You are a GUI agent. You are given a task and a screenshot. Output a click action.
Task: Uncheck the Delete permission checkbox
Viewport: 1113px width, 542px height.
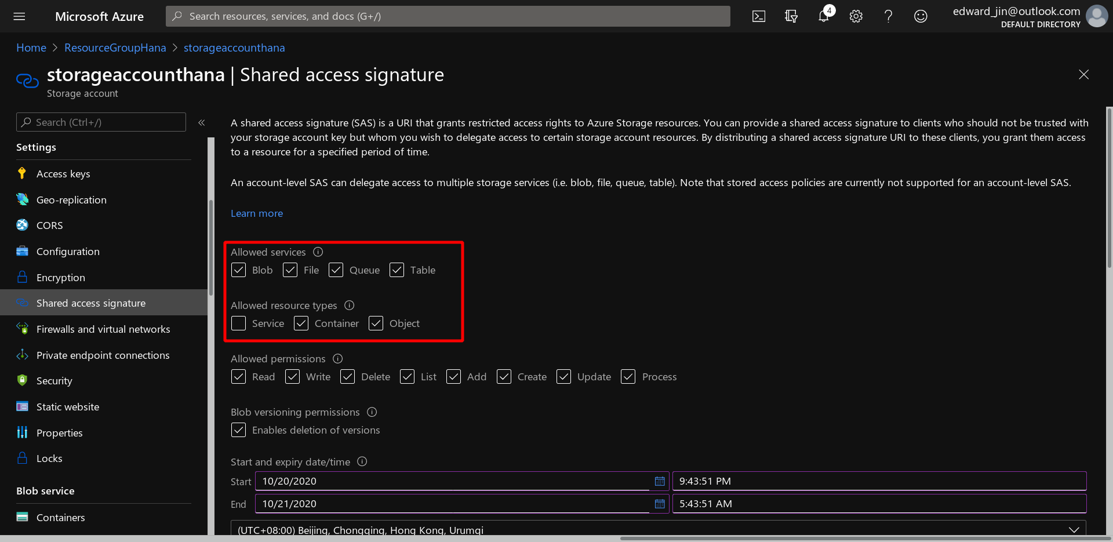click(347, 377)
